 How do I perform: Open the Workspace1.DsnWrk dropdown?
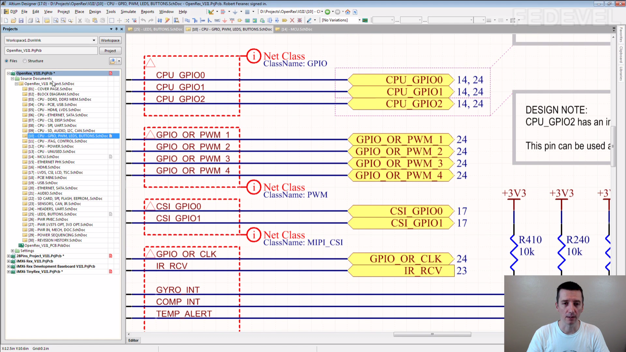tap(94, 40)
